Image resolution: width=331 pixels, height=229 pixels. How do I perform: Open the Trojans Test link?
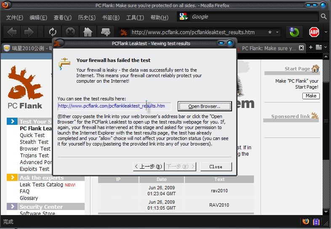pos(35,156)
